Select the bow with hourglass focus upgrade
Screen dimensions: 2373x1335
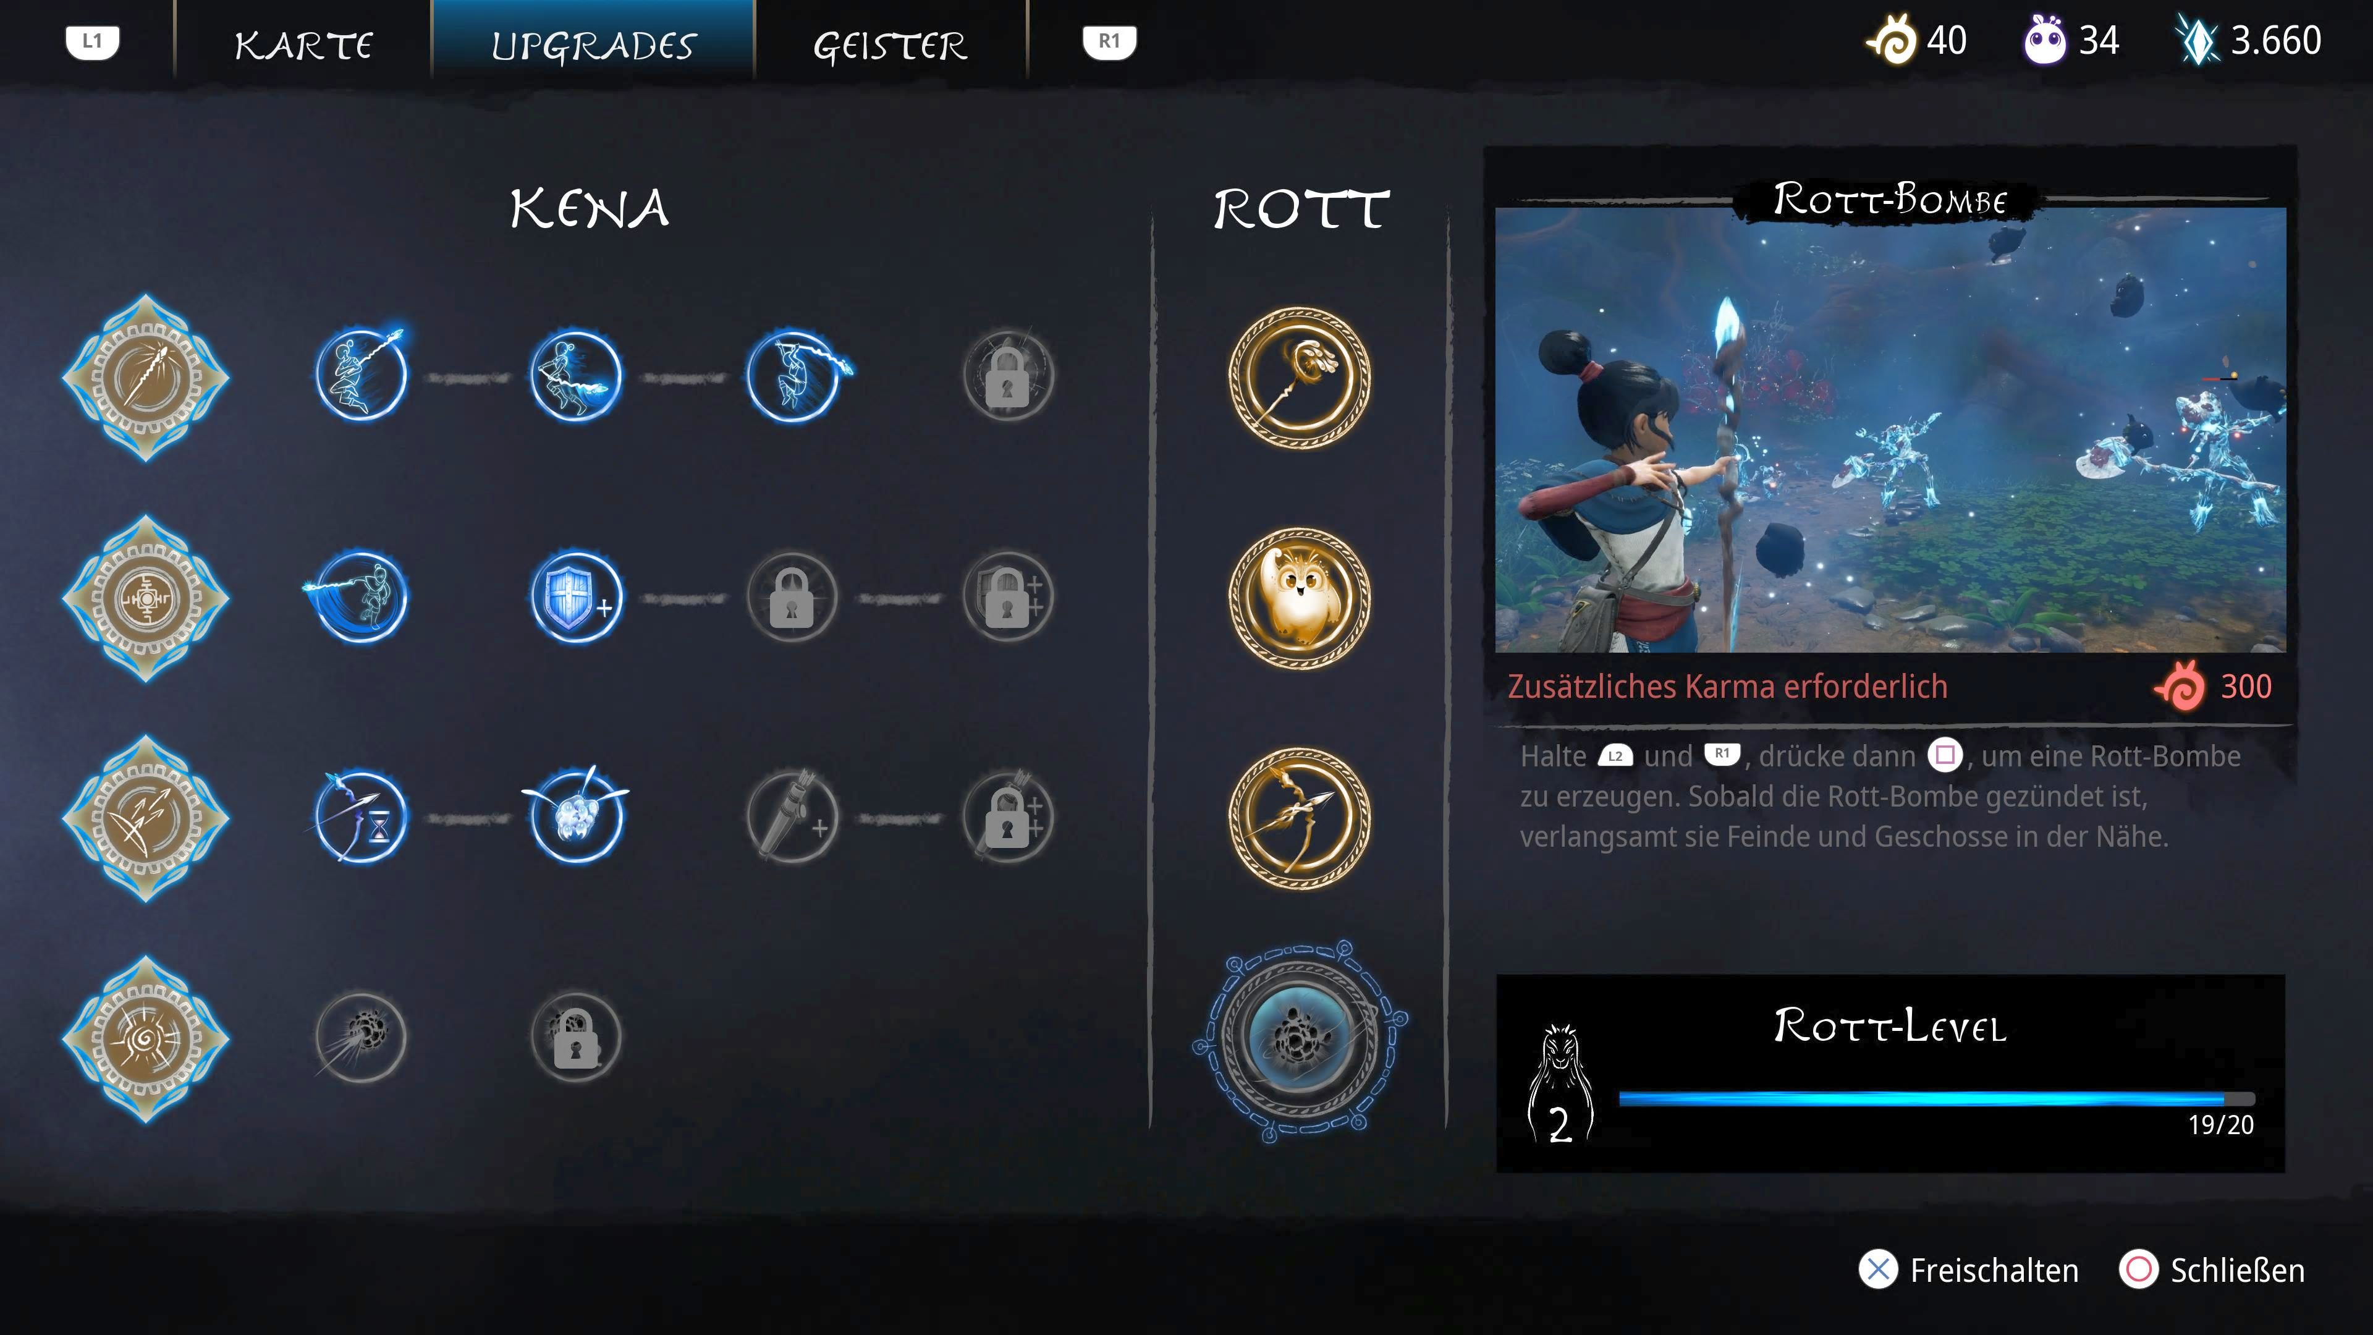tap(360, 817)
